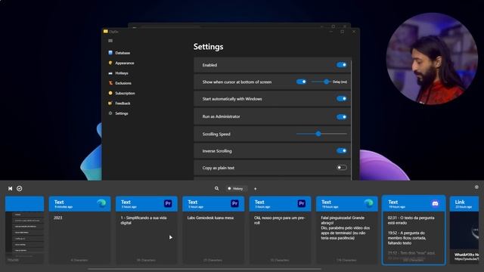Select the 'Fala! pinguinzada!' text clip
This screenshot has width=484, height=272.
tap(347, 230)
